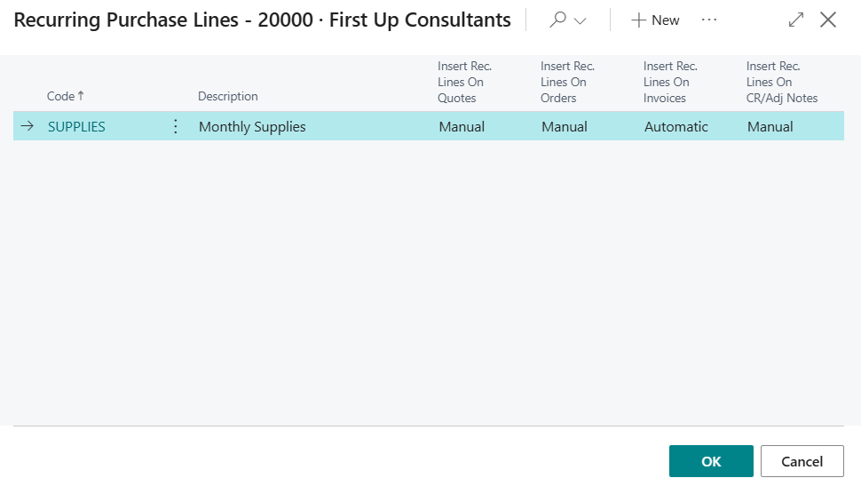The image size is (861, 486).
Task: Click the Insert Rec. Lines On Invoices header
Action: (x=670, y=82)
